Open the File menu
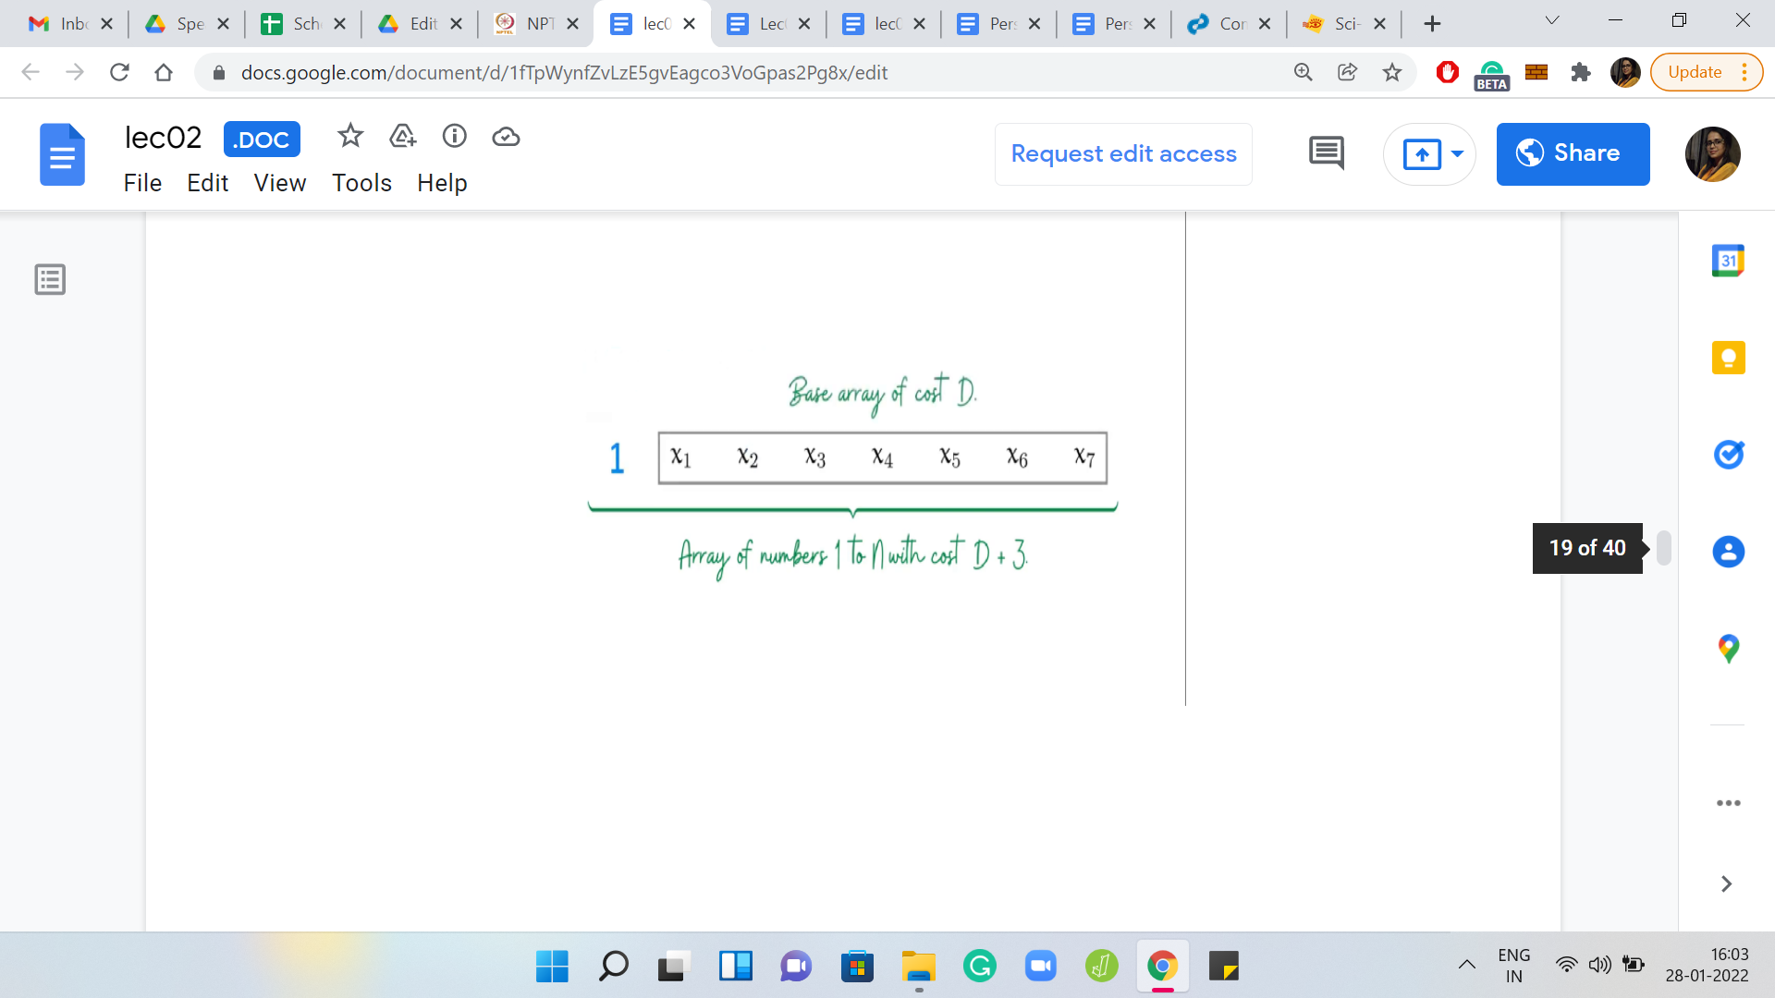Viewport: 1775px width, 998px height. pyautogui.click(x=142, y=183)
